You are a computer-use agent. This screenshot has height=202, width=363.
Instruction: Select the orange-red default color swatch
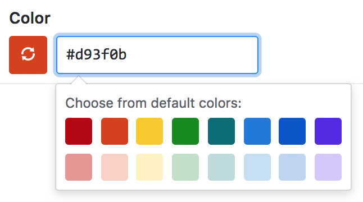(115, 131)
